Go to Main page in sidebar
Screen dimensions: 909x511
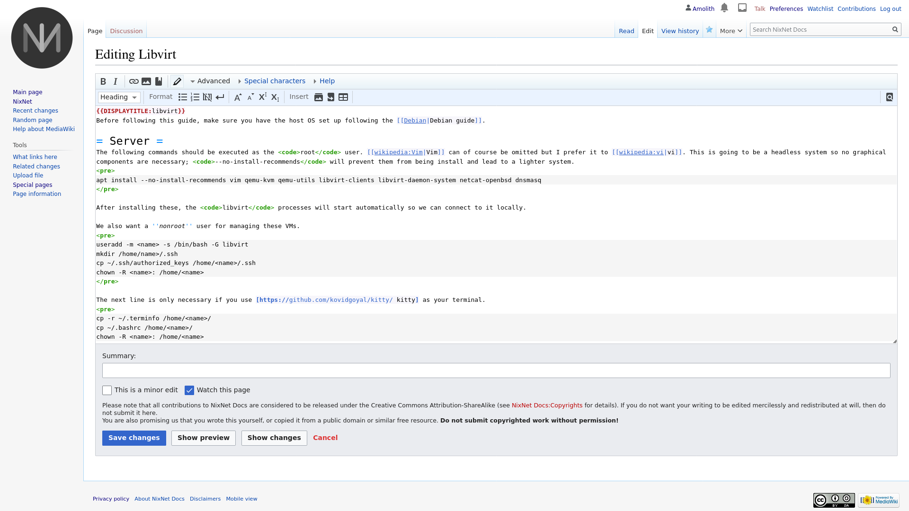pos(27,92)
